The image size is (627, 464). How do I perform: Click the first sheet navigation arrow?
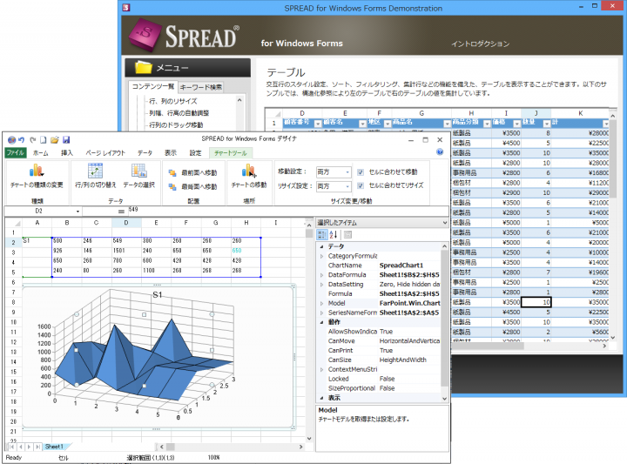12,447
